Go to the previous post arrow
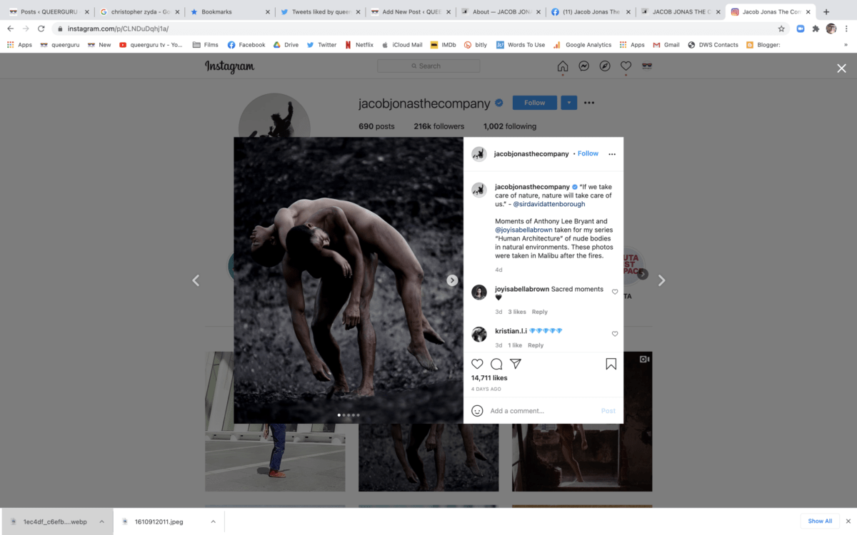 [196, 280]
